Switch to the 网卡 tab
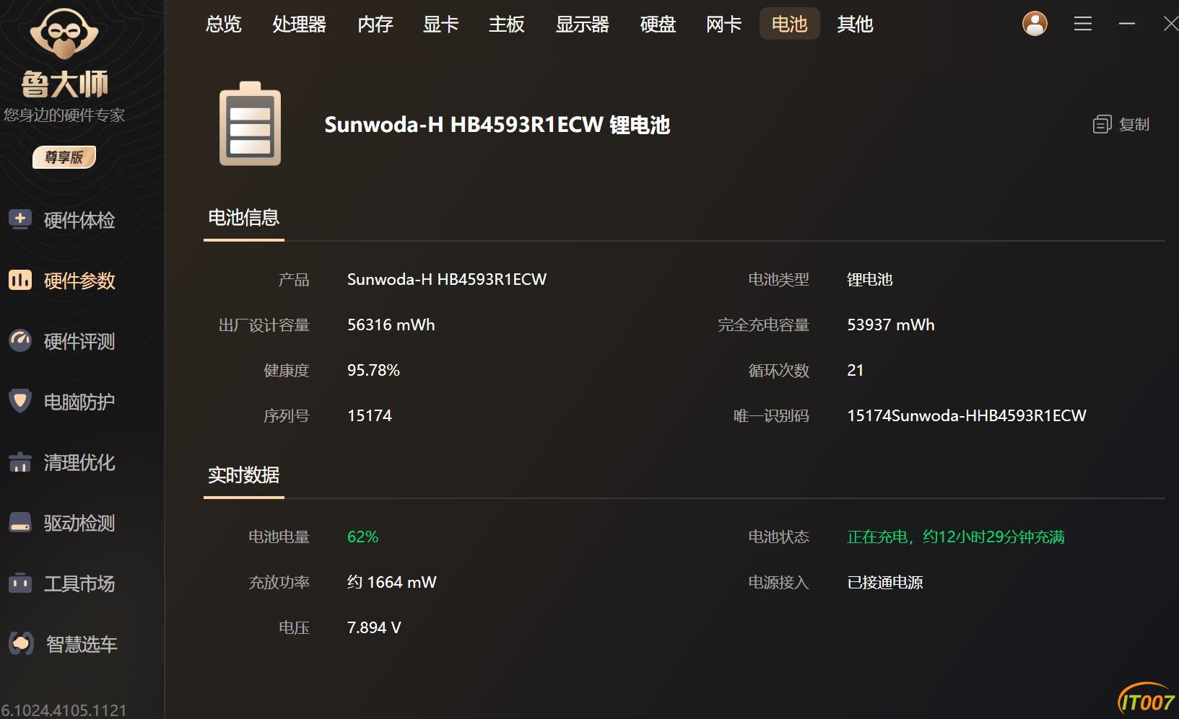Image resolution: width=1179 pixels, height=719 pixels. point(724,25)
